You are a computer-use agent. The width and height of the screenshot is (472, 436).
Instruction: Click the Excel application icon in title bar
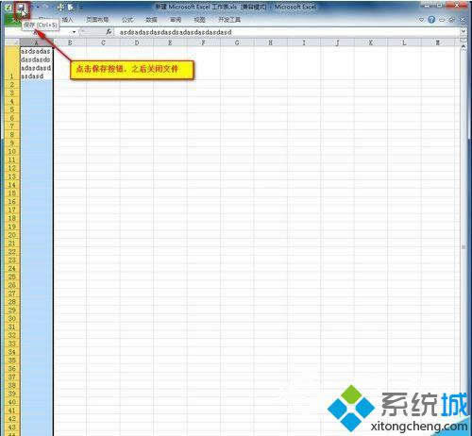click(x=8, y=8)
